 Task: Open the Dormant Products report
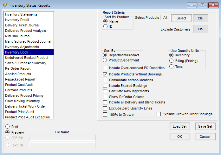19,90
